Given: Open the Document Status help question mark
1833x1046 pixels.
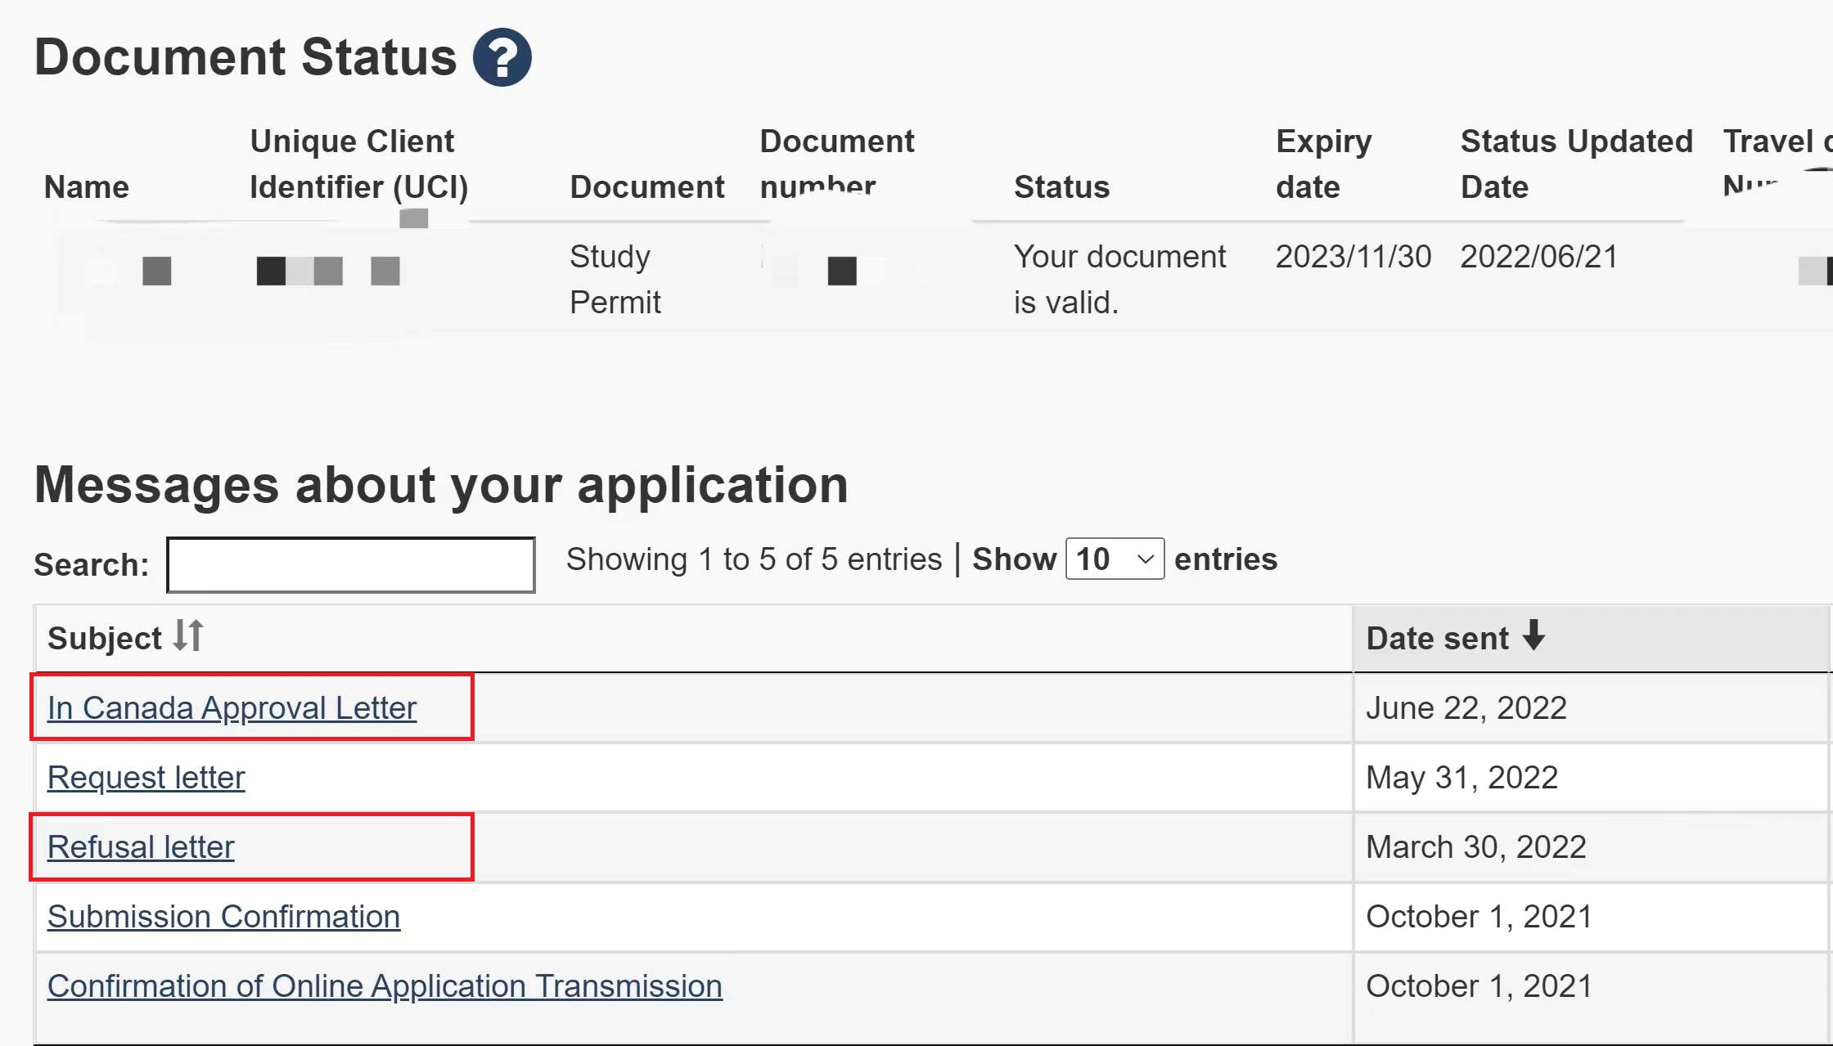Looking at the screenshot, I should tap(502, 57).
